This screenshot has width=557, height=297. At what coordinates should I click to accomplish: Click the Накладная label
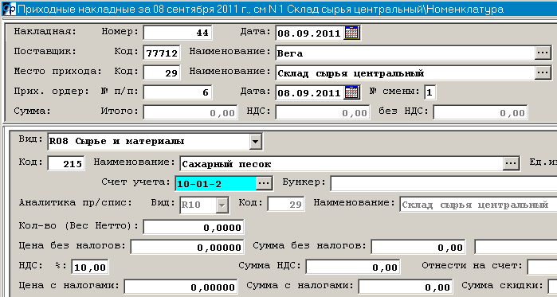(45, 31)
